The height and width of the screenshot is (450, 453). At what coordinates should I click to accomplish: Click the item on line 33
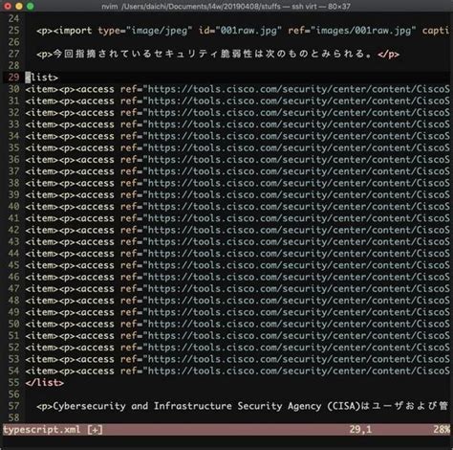[x=237, y=124]
